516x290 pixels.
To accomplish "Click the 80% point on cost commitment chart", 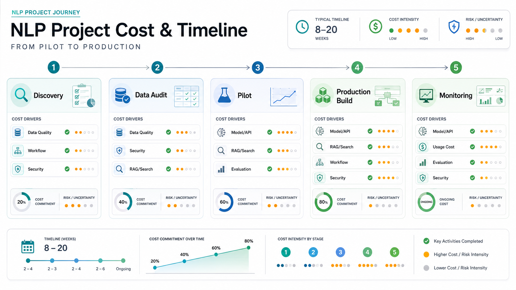I will click(248, 247).
